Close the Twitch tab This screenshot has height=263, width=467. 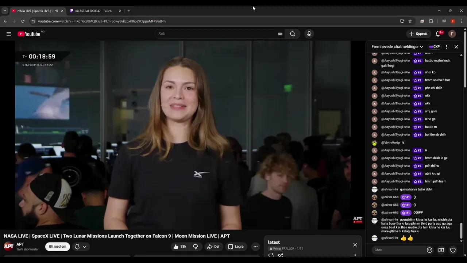(120, 11)
